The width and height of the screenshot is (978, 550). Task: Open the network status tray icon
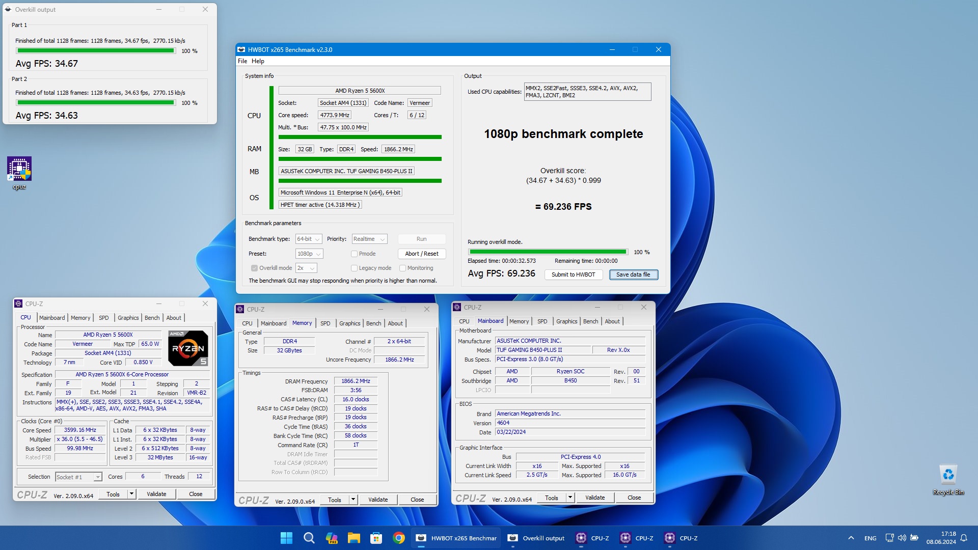889,538
